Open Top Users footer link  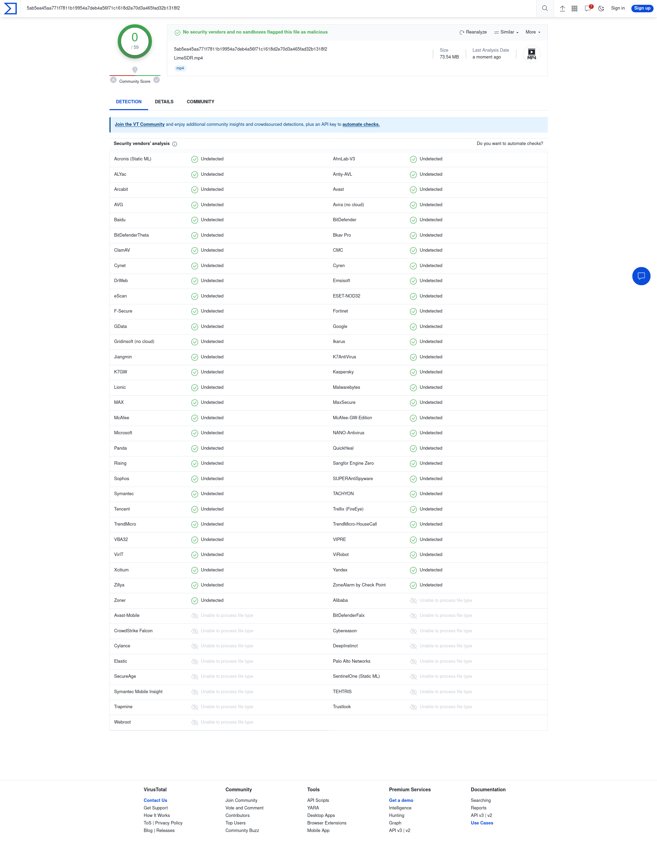click(x=235, y=823)
